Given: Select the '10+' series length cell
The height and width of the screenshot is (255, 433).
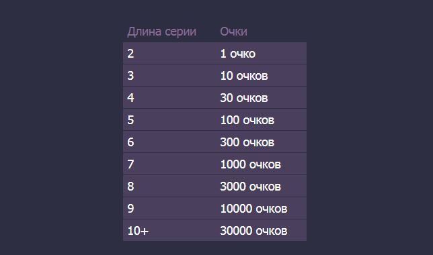Looking at the screenshot, I should pos(169,230).
